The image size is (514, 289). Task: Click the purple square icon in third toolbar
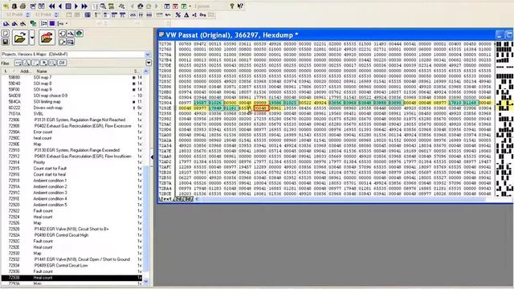coord(52,23)
